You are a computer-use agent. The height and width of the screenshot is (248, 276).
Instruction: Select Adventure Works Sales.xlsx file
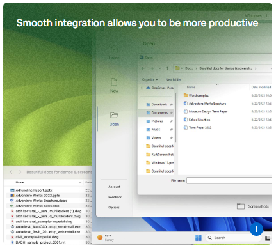35,206
